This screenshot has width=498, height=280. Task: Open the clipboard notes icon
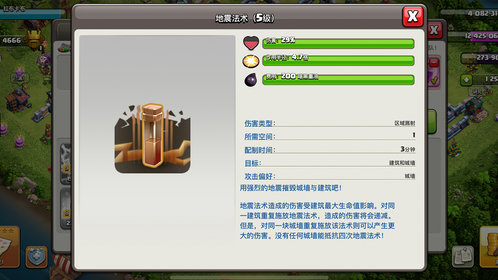coord(463,257)
